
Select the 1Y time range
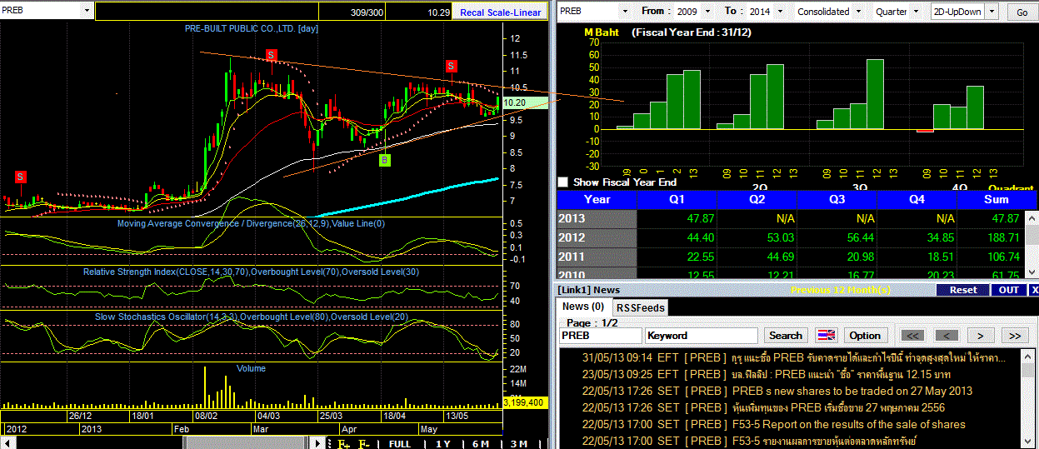pos(443,443)
